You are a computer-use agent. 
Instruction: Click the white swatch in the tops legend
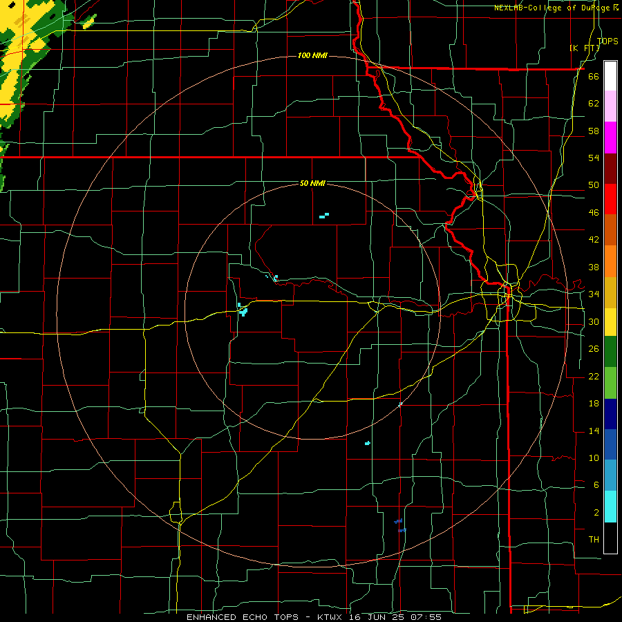click(610, 76)
